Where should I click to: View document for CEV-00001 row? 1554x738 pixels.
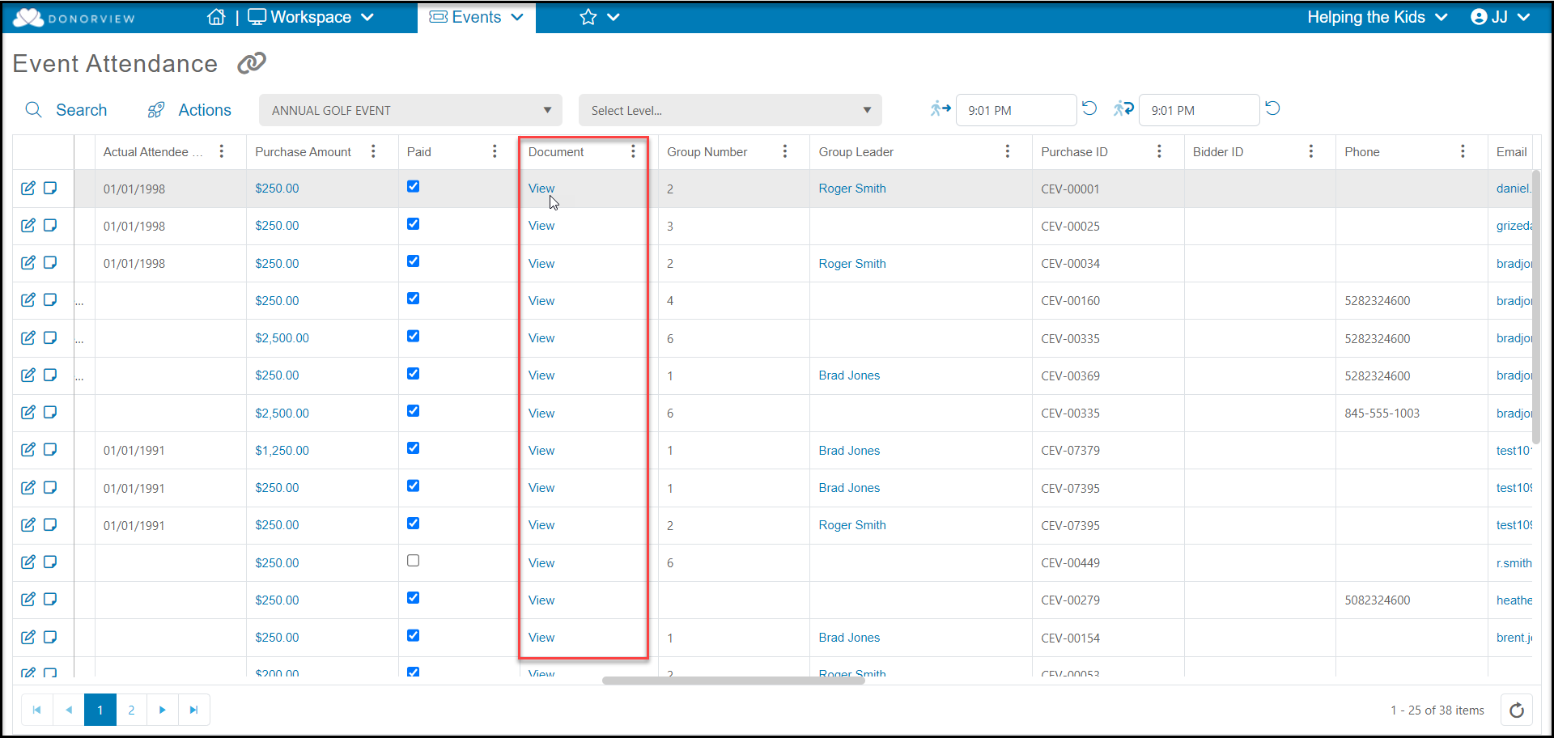pyautogui.click(x=541, y=188)
